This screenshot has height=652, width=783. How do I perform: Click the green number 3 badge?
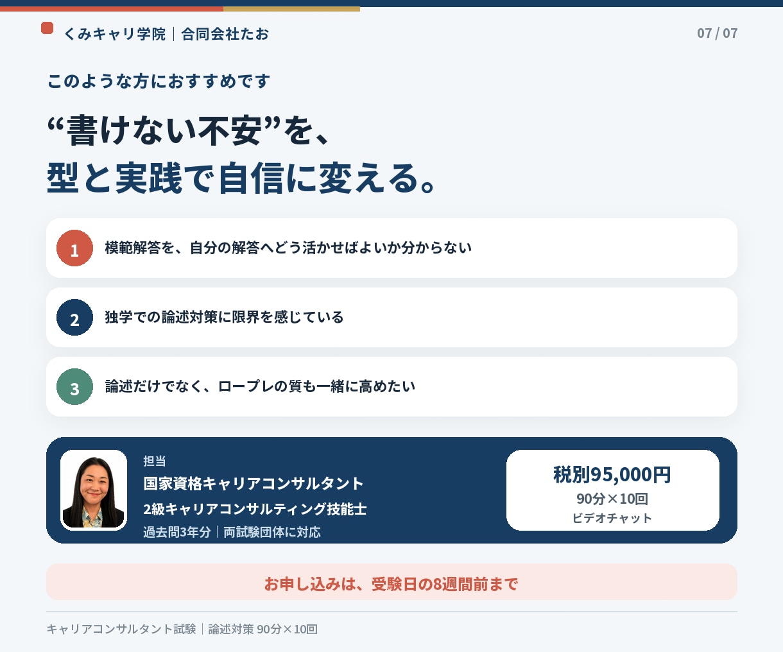(74, 387)
